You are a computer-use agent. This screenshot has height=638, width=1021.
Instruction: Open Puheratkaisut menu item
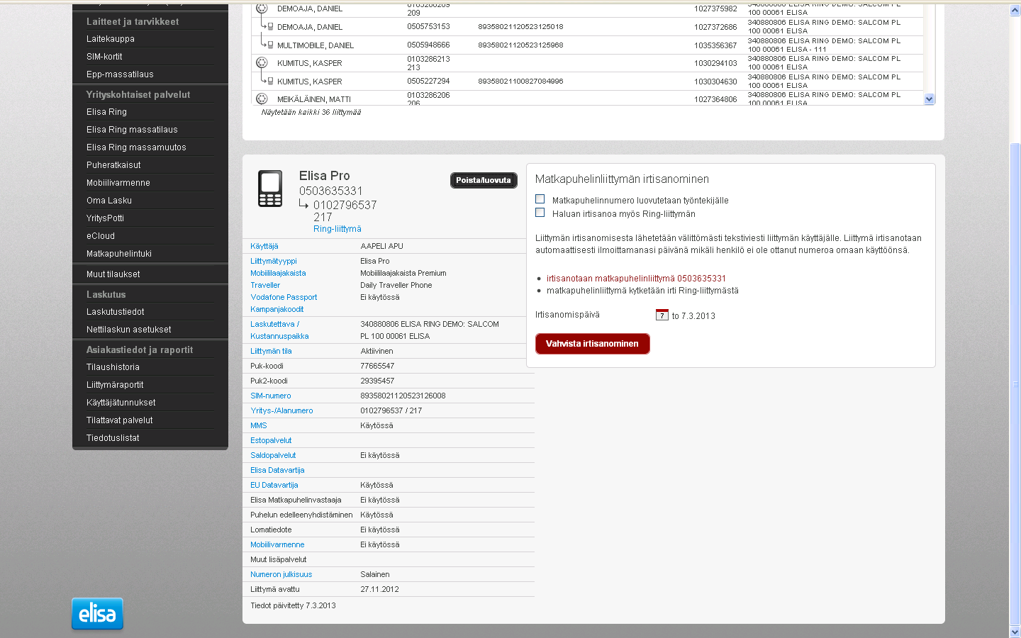coord(113,165)
